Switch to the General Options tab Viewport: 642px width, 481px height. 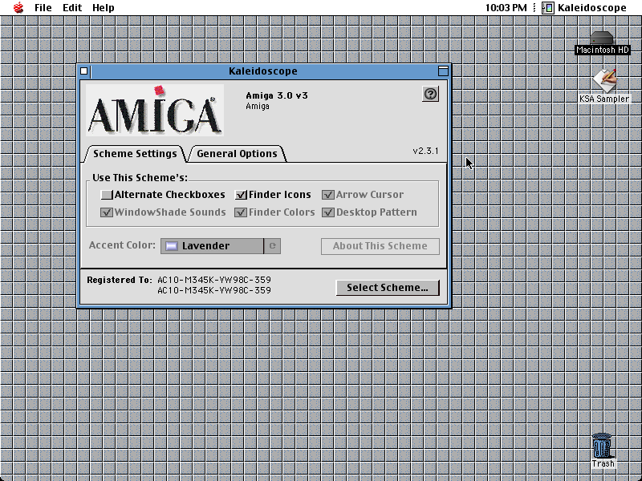pyautogui.click(x=237, y=154)
